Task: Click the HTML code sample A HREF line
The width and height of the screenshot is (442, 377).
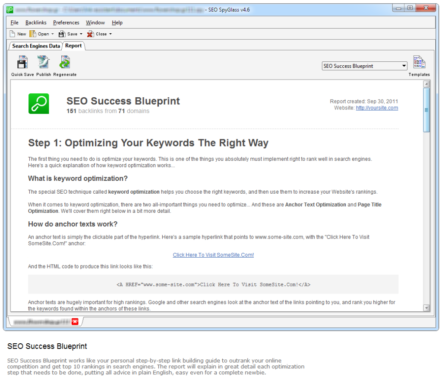Action: 213,284
